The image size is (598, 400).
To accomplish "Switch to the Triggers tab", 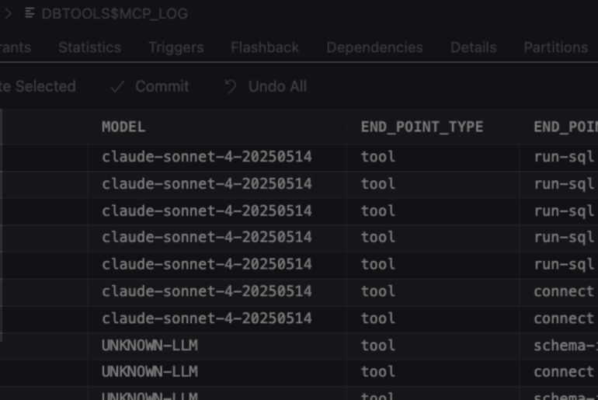I will pyautogui.click(x=176, y=47).
